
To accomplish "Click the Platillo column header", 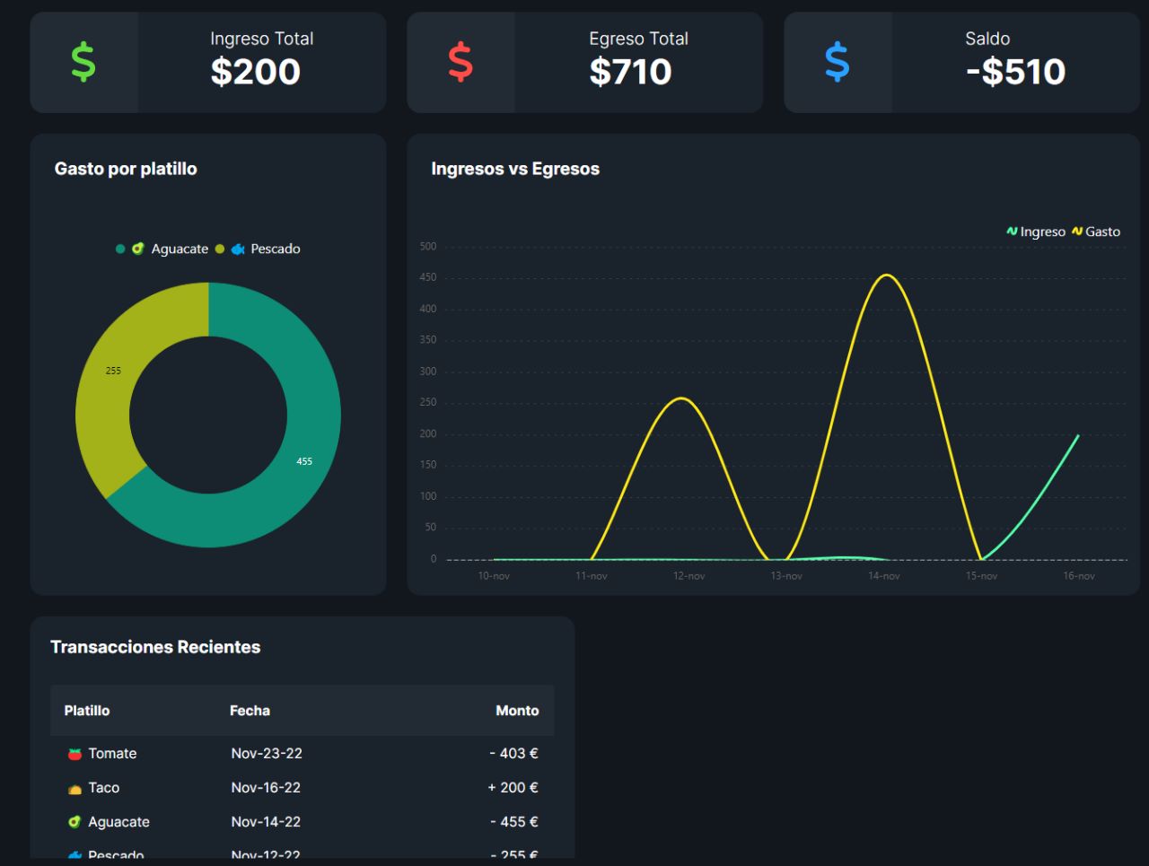I will click(x=87, y=711).
